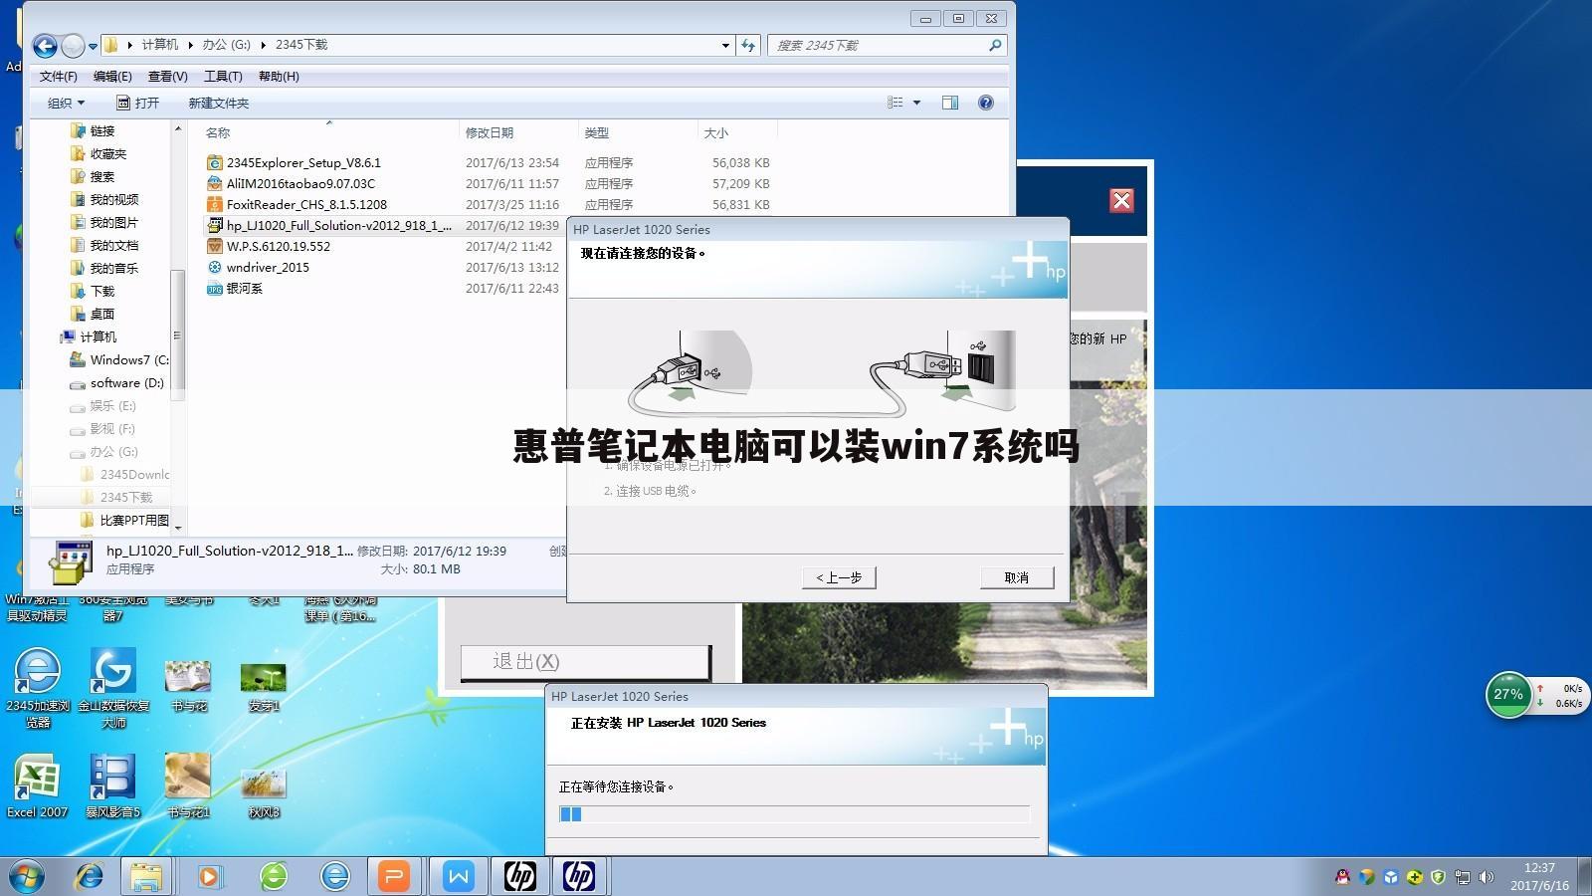This screenshot has width=1592, height=896.
Task: Select 下载 in navigation tree
Action: click(101, 291)
